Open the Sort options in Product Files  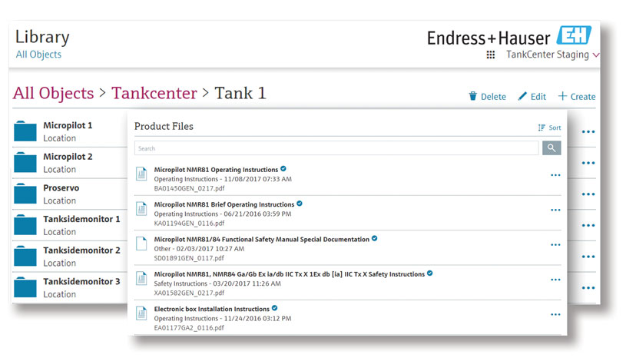pos(549,128)
